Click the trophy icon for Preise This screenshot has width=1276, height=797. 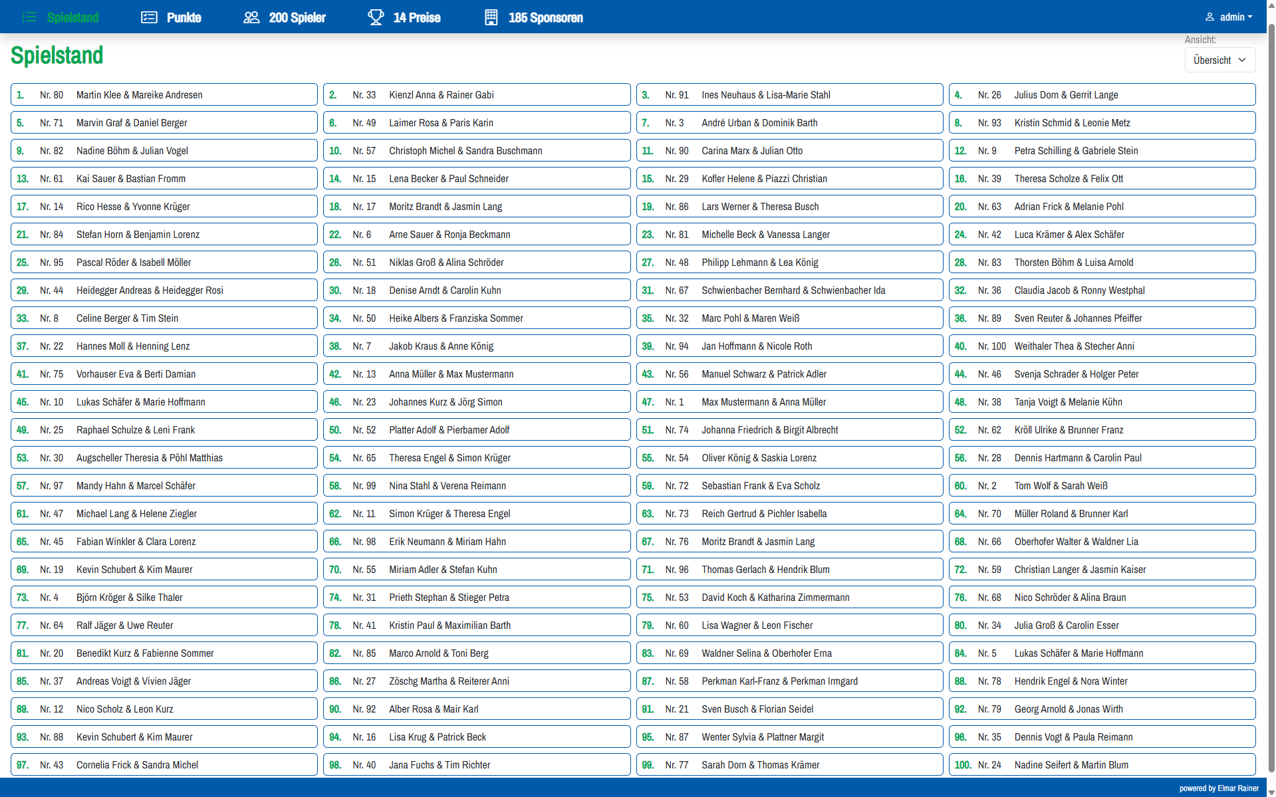(376, 17)
